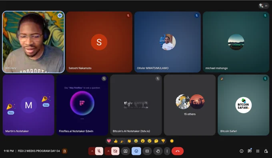Open chat with everyone
The image size is (272, 158).
coord(250,151)
